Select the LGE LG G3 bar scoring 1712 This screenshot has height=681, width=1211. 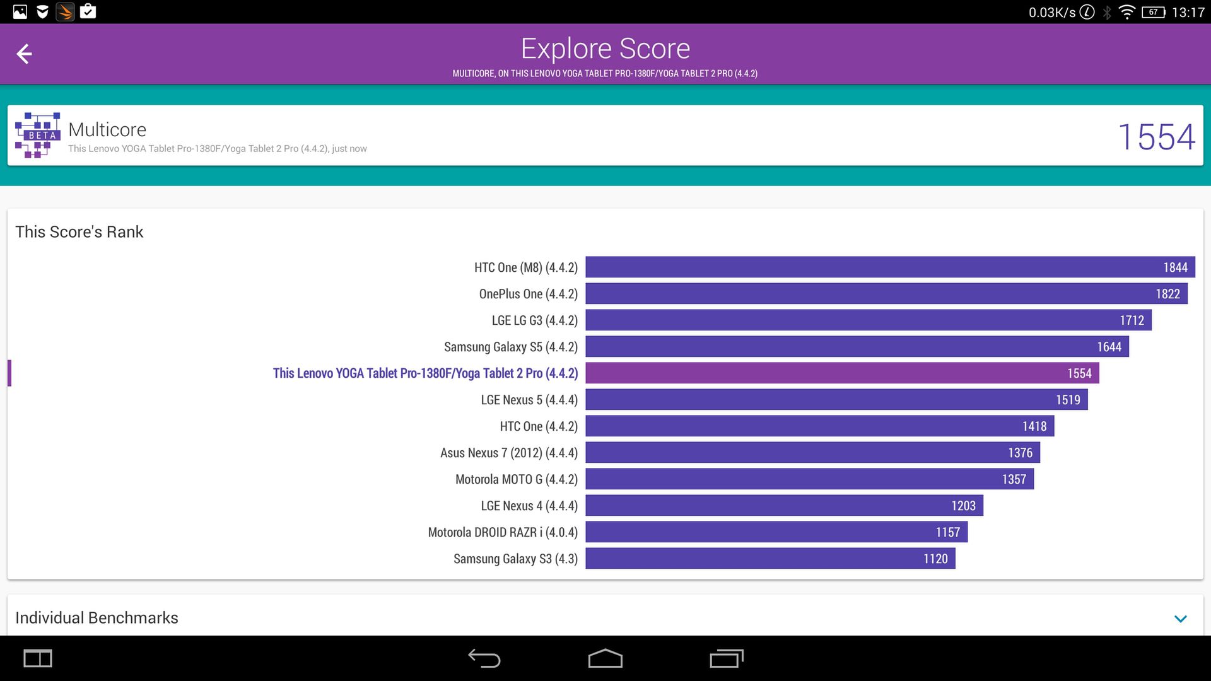(x=869, y=320)
